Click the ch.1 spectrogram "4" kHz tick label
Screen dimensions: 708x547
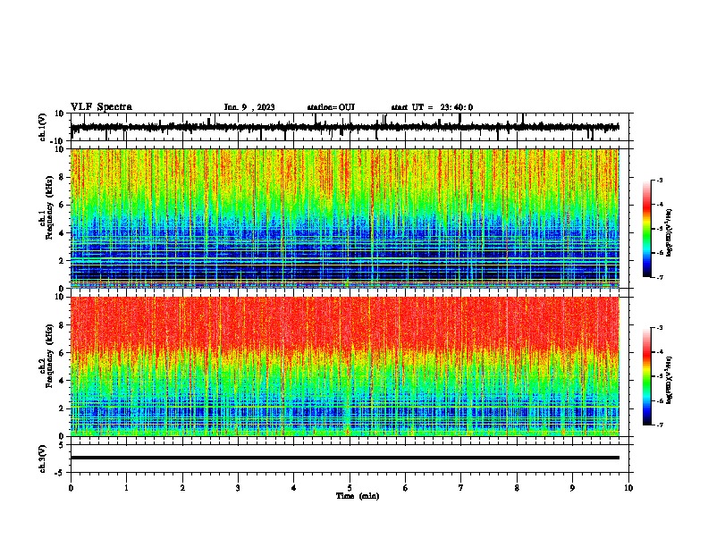coord(62,233)
